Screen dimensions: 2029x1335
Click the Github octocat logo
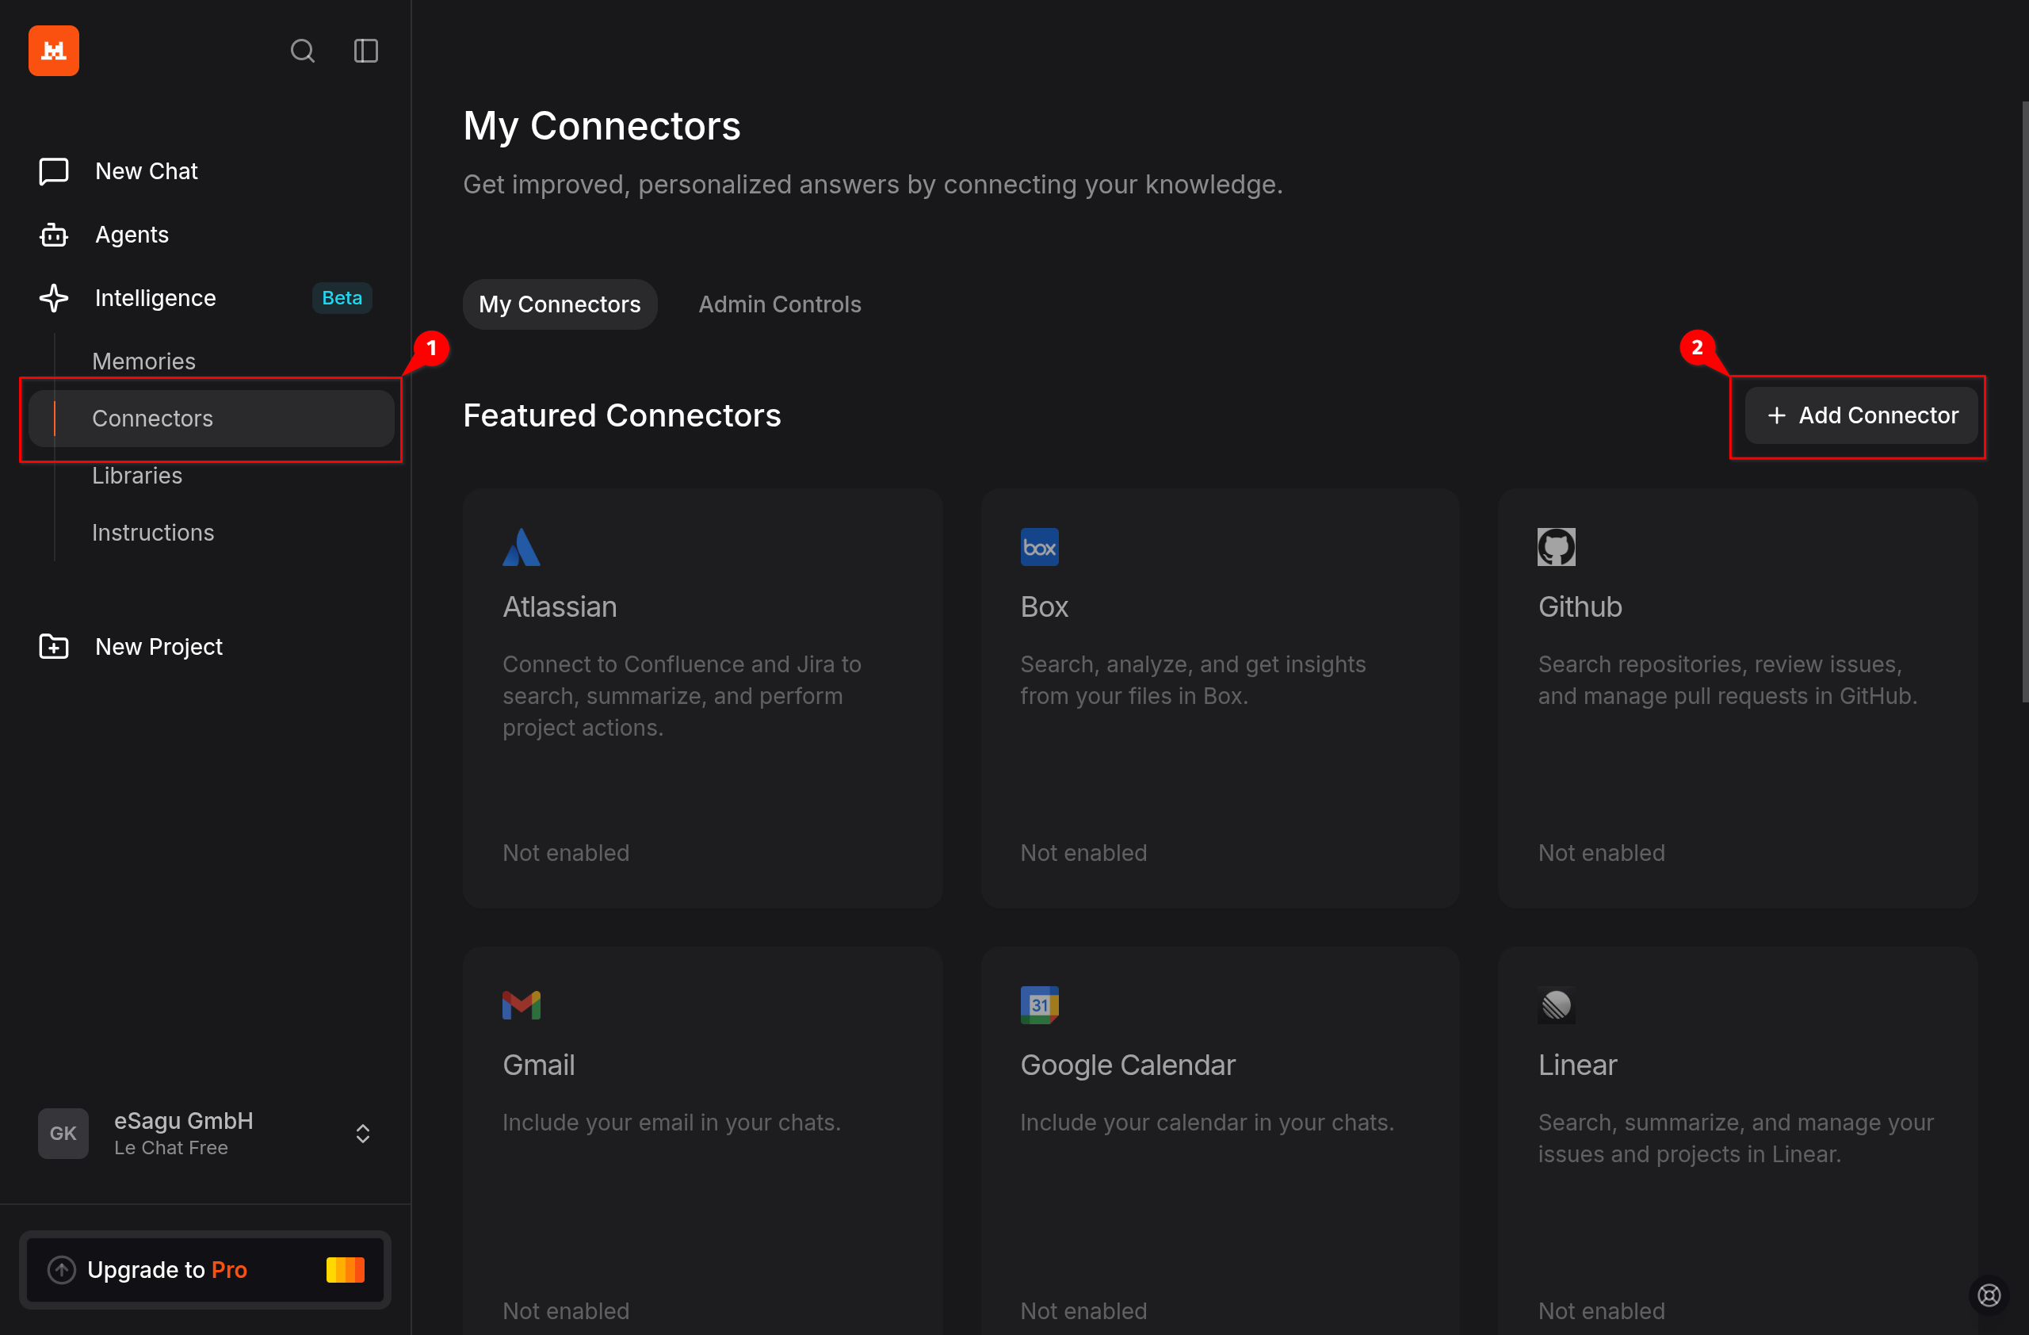(1556, 547)
